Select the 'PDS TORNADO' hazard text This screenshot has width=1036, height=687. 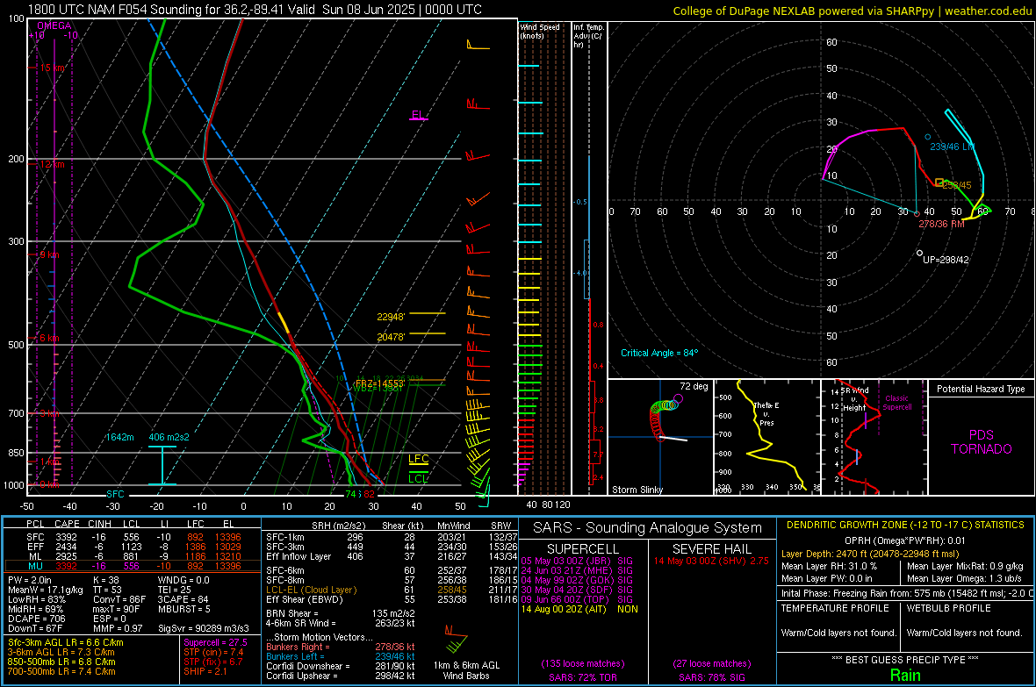[x=982, y=442]
